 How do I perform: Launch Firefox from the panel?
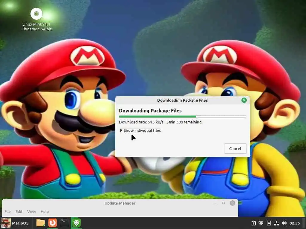(x=53, y=223)
